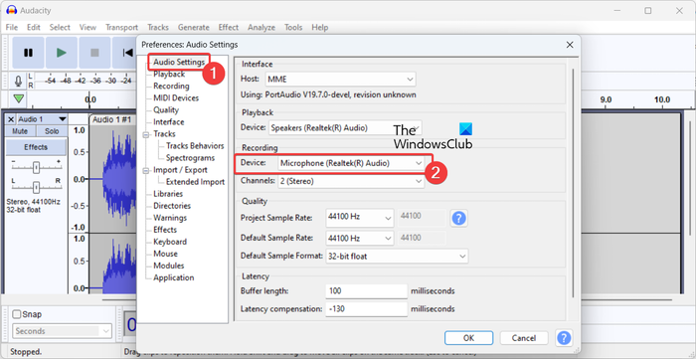Select Playback in preferences tree
696x359 pixels.
coord(169,75)
